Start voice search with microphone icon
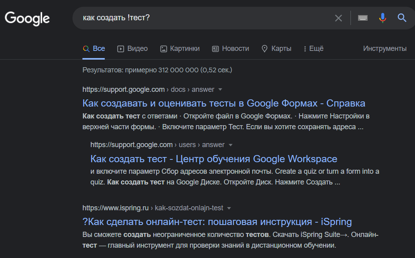 (382, 18)
